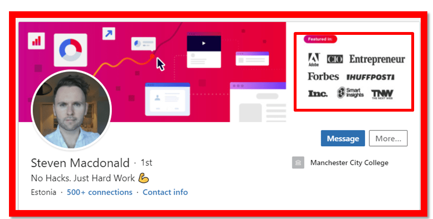The width and height of the screenshot is (433, 219).
Task: Click the CIO logo
Action: click(x=335, y=59)
